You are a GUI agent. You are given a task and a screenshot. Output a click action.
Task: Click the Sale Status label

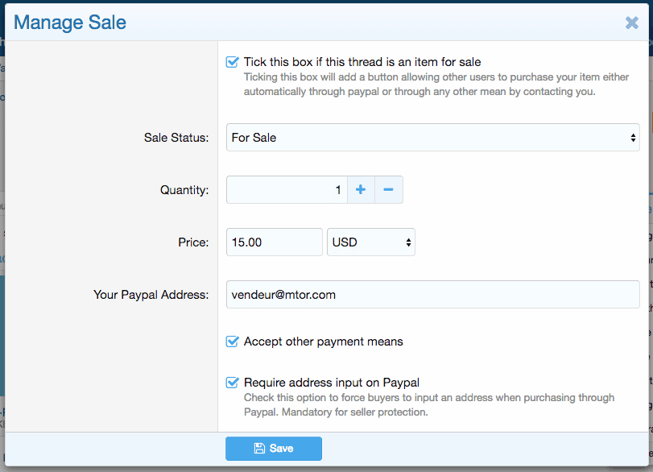176,138
